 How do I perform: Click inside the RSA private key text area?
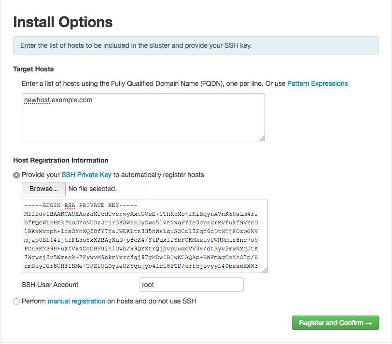(145, 236)
